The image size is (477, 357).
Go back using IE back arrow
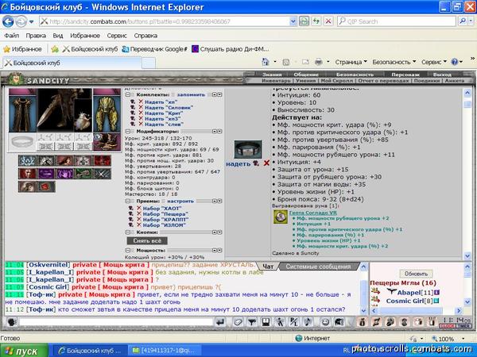(x=8, y=21)
